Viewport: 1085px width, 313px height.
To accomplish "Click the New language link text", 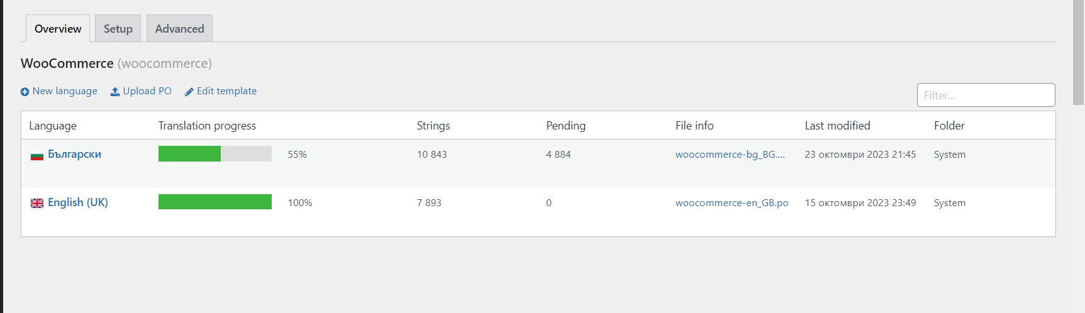I will click(65, 91).
